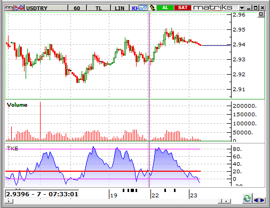
Task: Click the 2.94 price axis label
Action: coord(239,44)
